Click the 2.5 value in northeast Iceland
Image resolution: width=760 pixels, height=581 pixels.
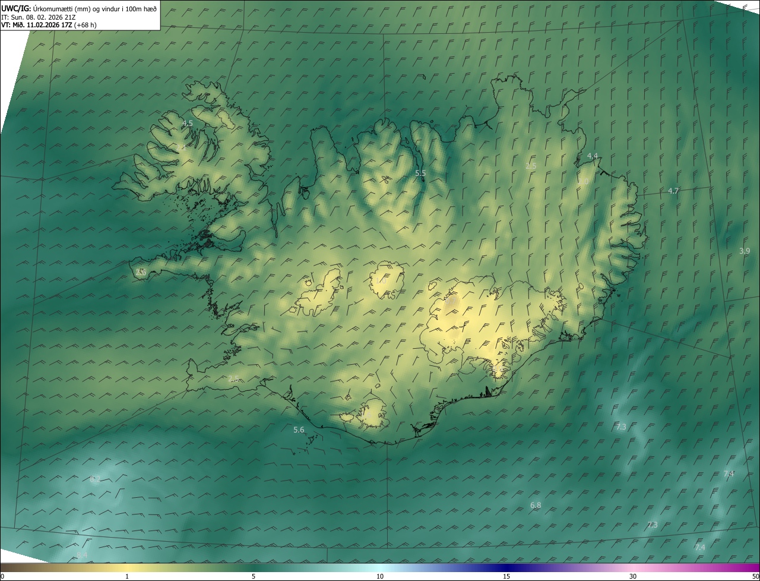click(x=531, y=166)
